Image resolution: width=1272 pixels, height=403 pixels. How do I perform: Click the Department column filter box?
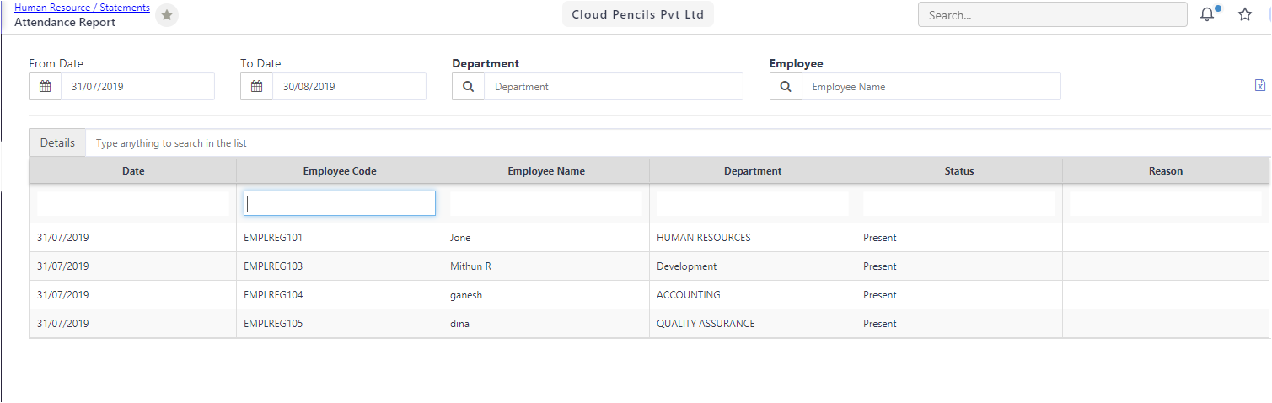click(x=753, y=203)
